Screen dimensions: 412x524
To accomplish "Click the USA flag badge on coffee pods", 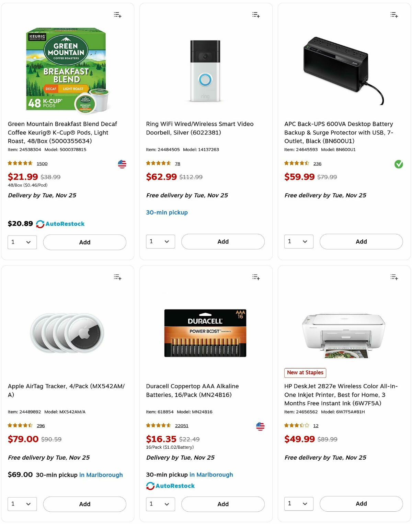I will (x=122, y=164).
